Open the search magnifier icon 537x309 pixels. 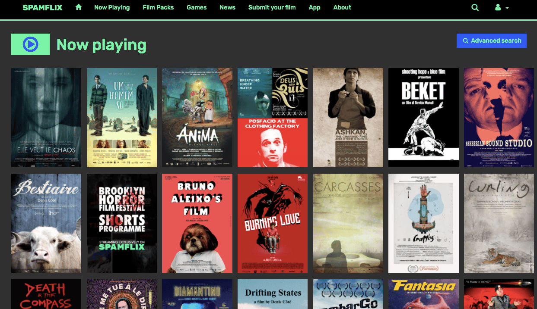click(x=475, y=7)
